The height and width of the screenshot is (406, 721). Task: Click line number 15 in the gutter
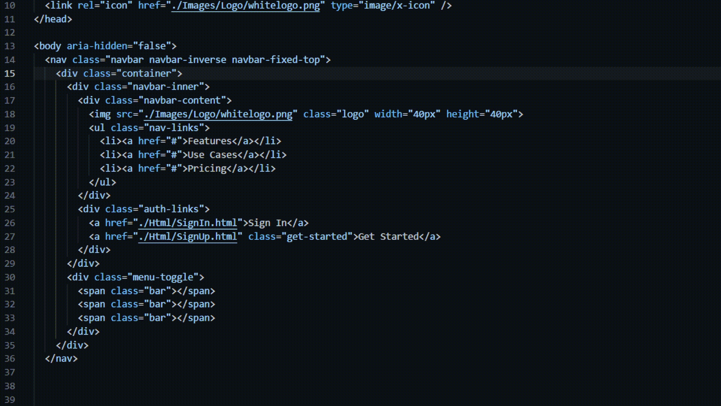tap(10, 73)
